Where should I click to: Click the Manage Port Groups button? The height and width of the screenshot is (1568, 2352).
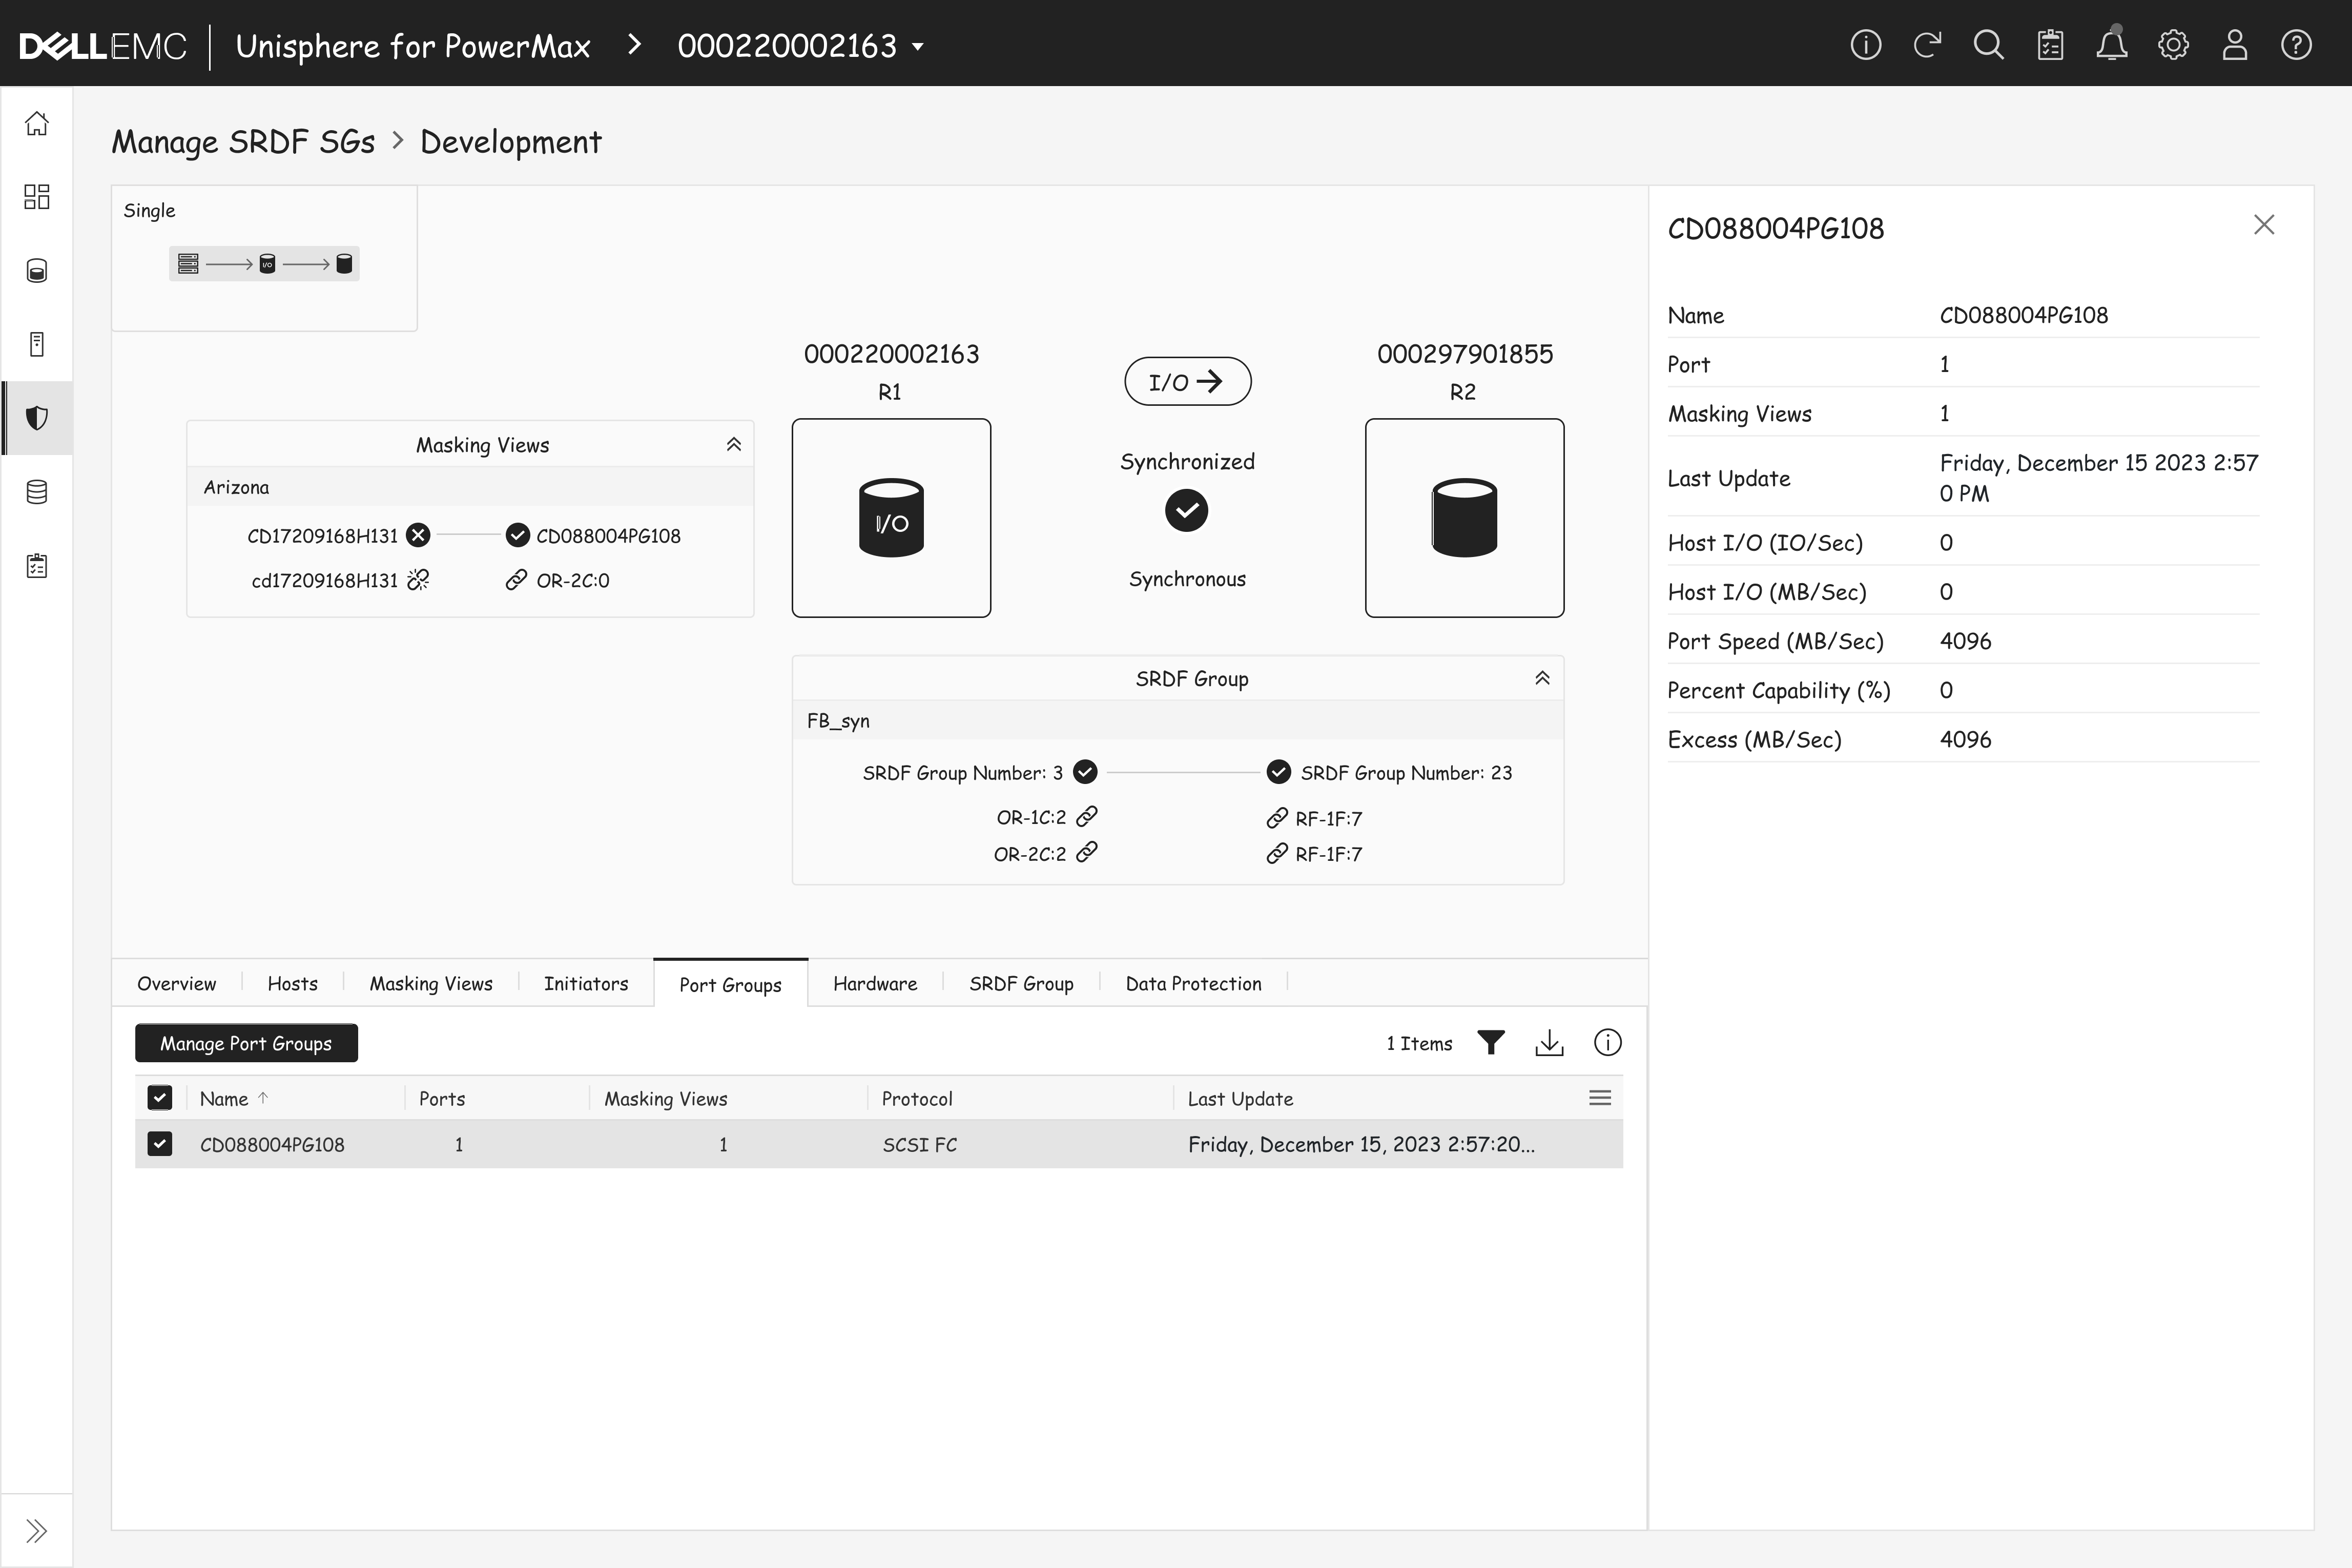point(246,1043)
